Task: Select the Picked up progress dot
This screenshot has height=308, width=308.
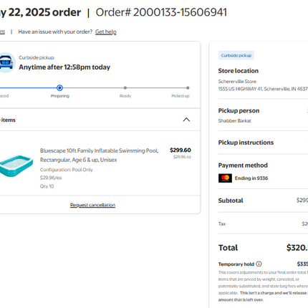Action: tap(188, 88)
